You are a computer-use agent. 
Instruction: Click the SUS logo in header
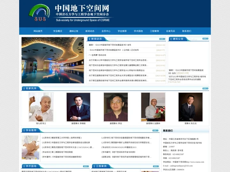point(39,13)
